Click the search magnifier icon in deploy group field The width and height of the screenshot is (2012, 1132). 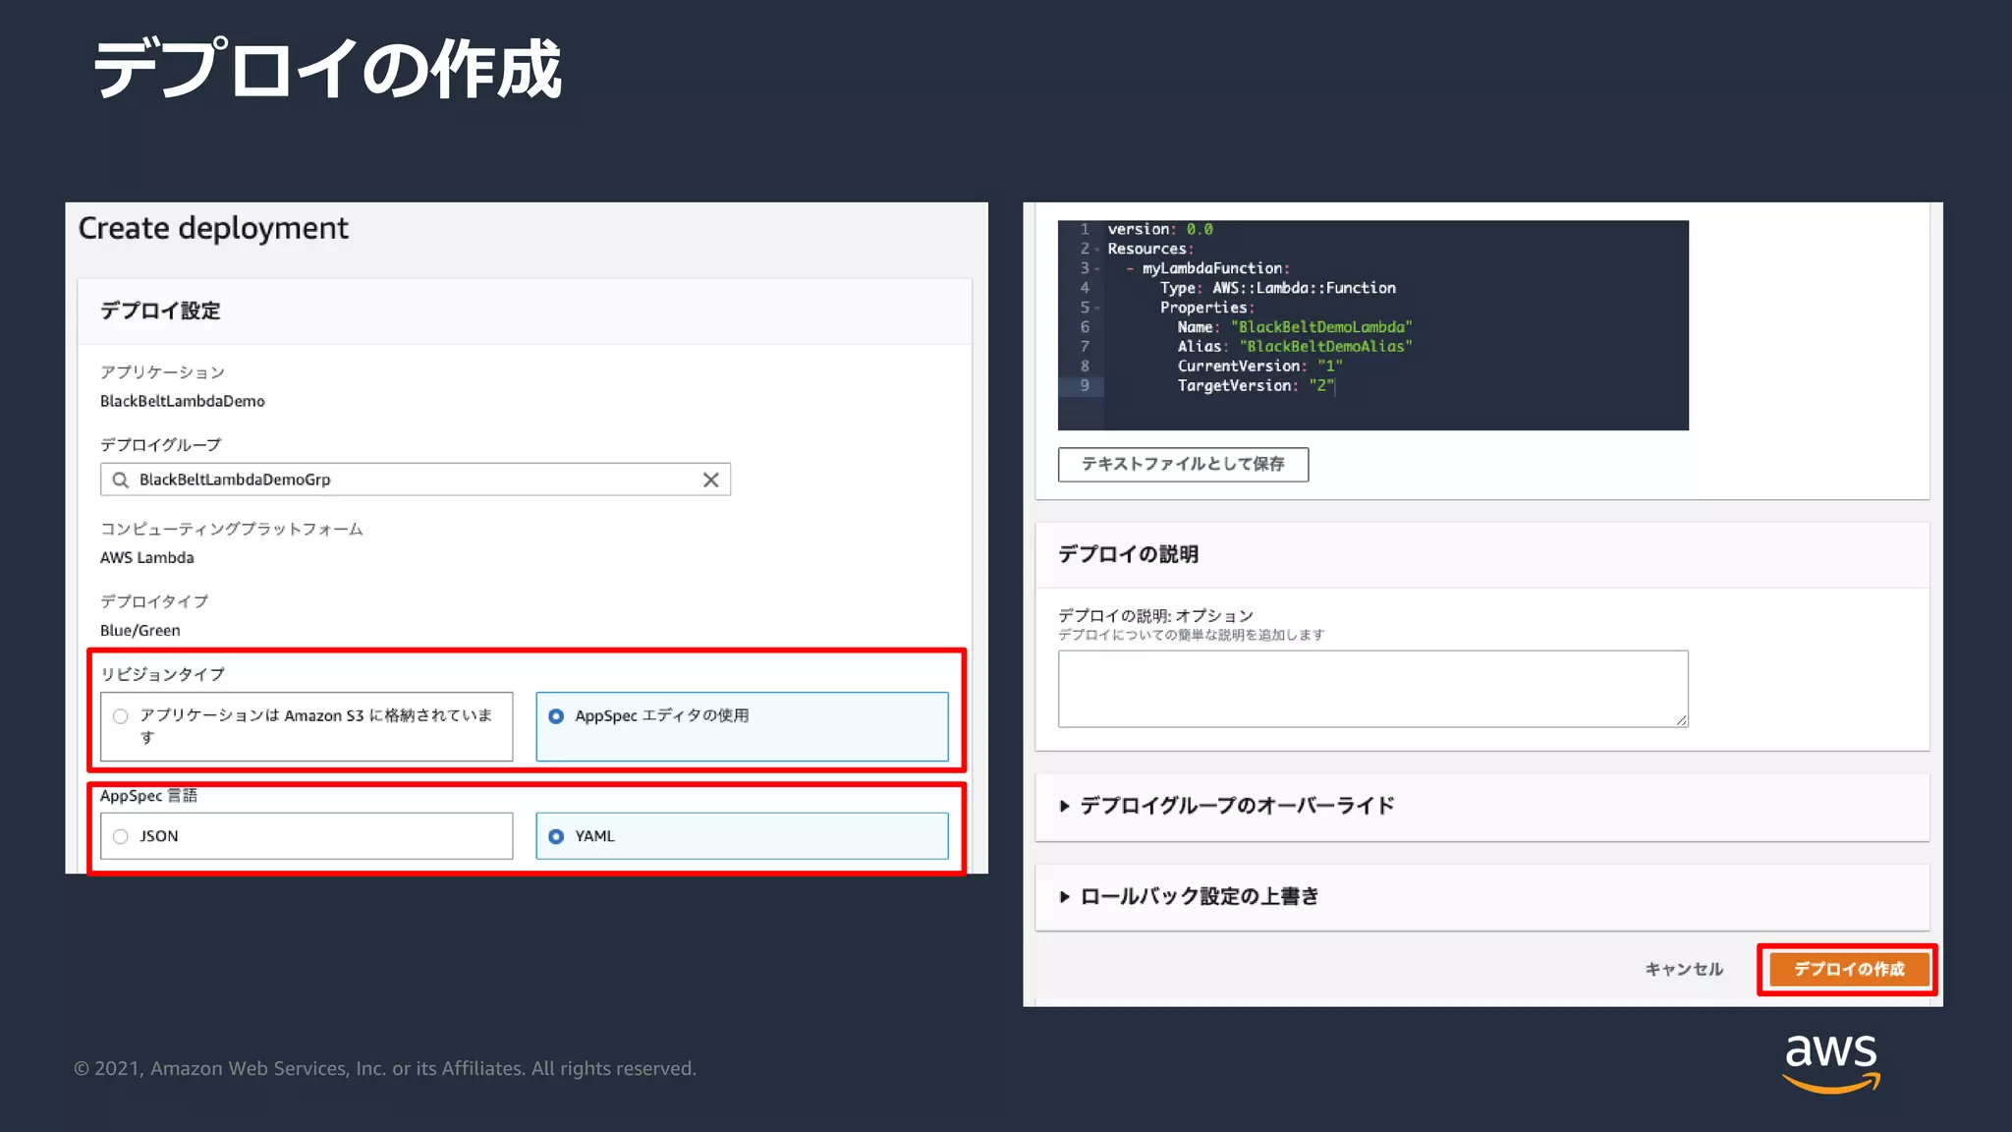[120, 480]
